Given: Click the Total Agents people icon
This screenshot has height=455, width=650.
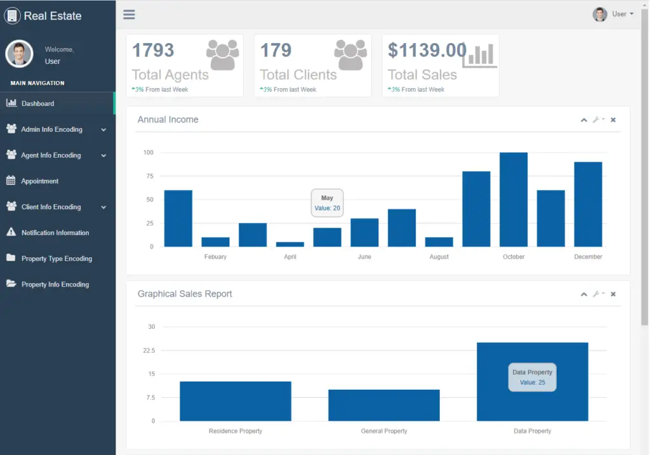Looking at the screenshot, I should coord(221,53).
